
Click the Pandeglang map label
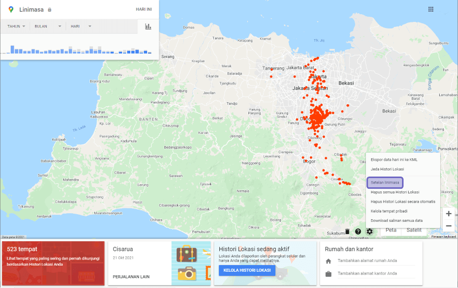pyautogui.click(x=160, y=102)
